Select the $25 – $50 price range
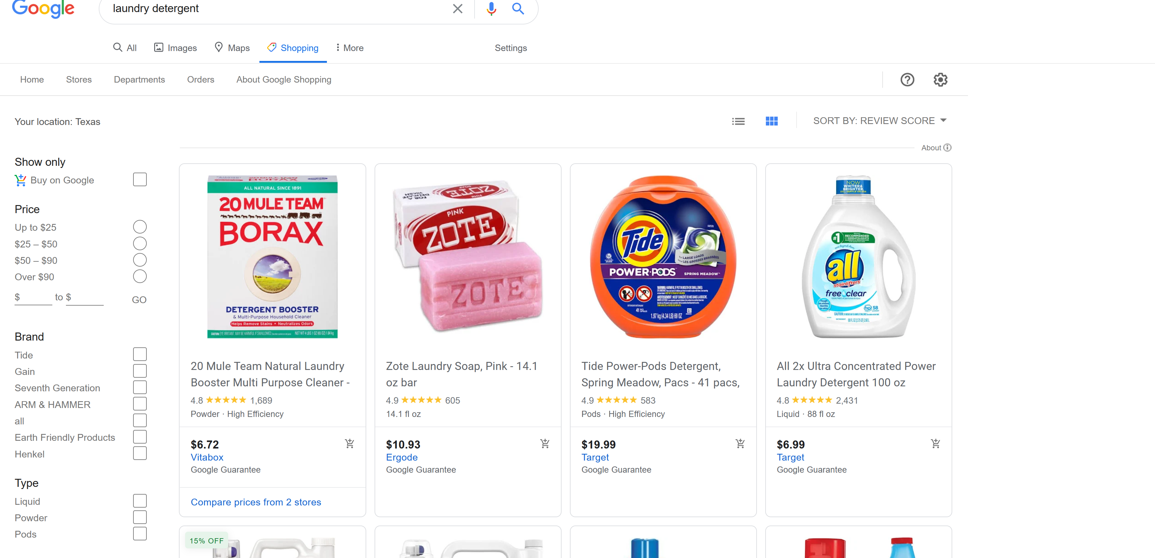 pyautogui.click(x=140, y=244)
